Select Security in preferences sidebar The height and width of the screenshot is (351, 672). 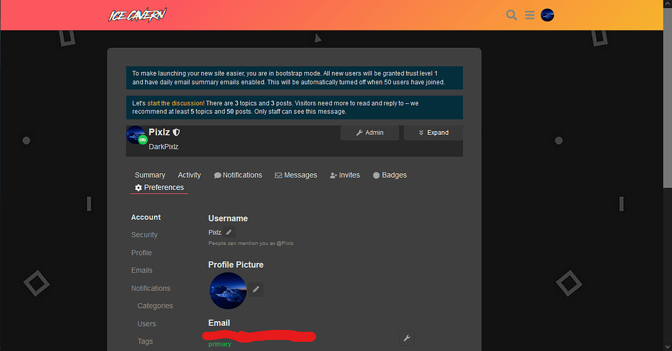tap(144, 235)
